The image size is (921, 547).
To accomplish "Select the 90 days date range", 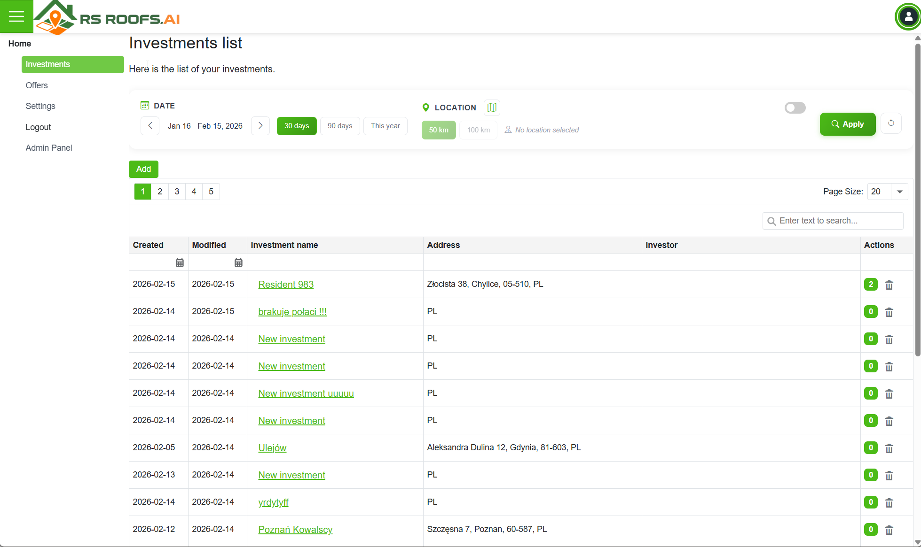I will point(340,126).
